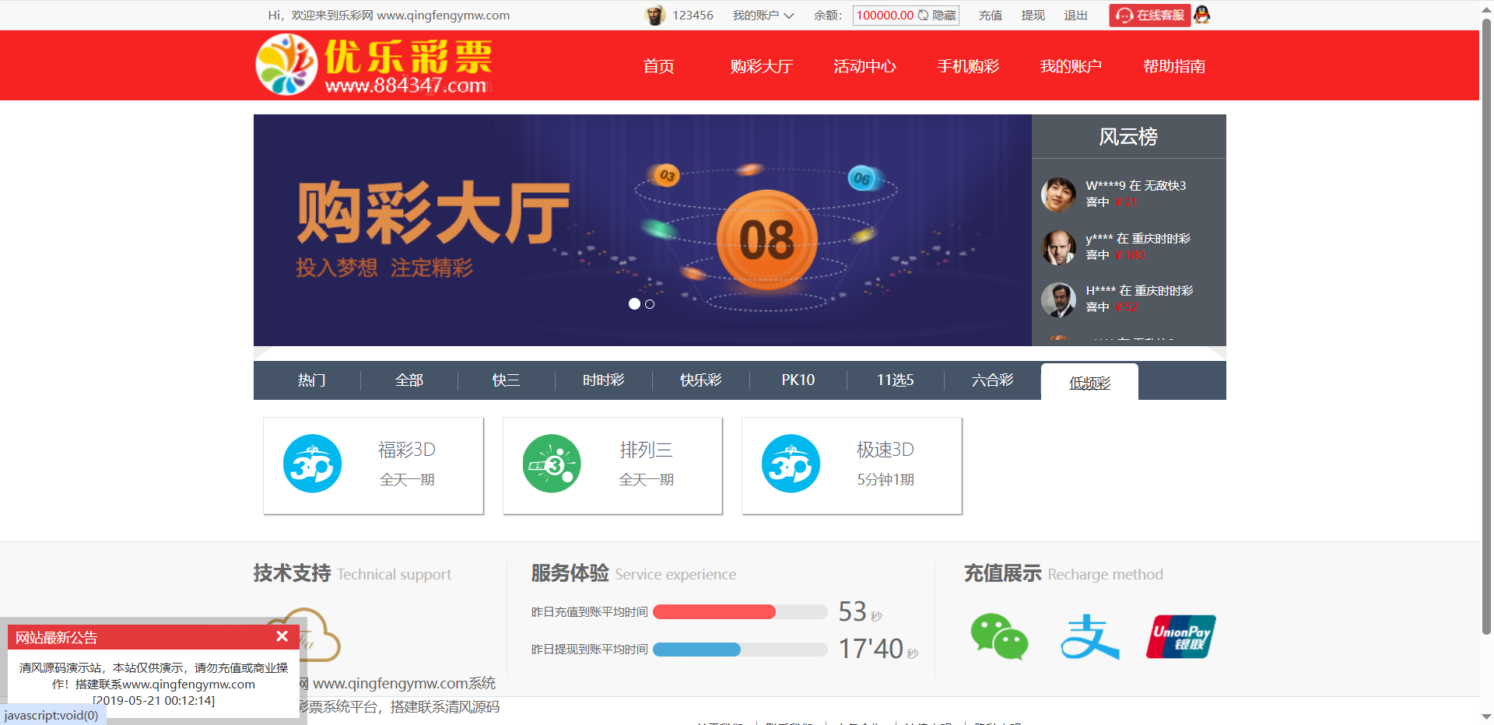The width and height of the screenshot is (1494, 725).
Task: Open the 排列三 game icon
Action: coord(552,464)
